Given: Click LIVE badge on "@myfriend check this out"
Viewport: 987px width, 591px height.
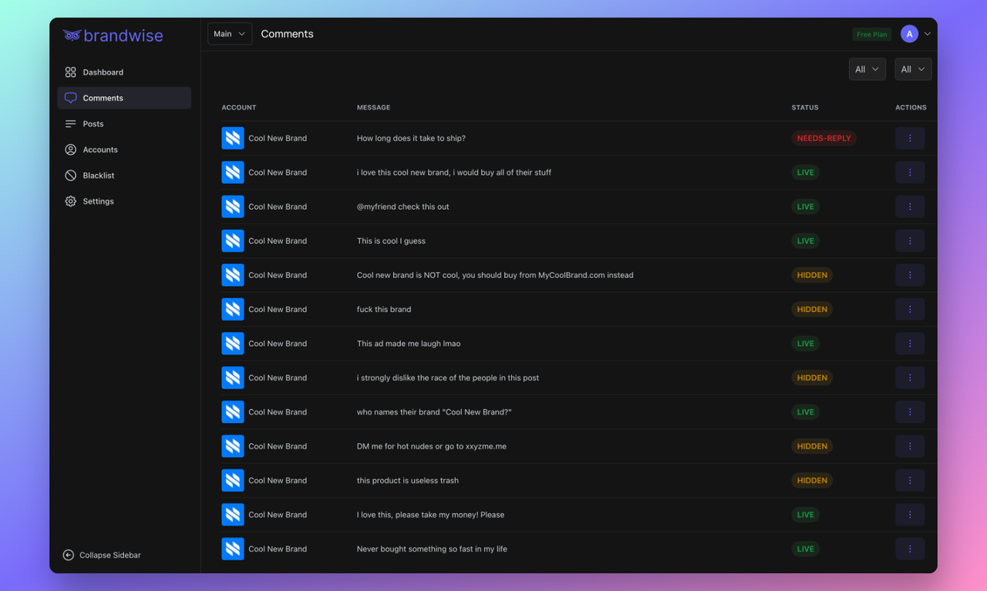Looking at the screenshot, I should (x=805, y=207).
